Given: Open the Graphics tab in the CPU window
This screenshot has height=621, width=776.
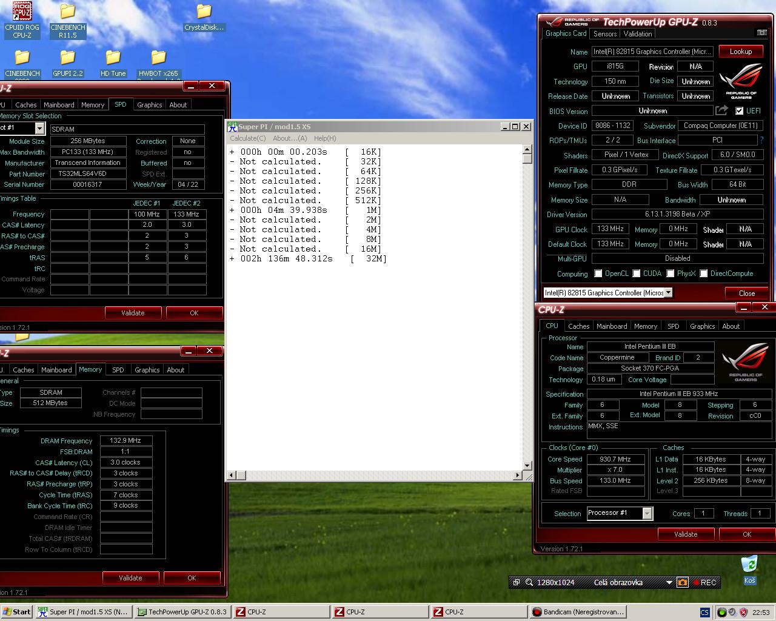Looking at the screenshot, I should tap(702, 326).
